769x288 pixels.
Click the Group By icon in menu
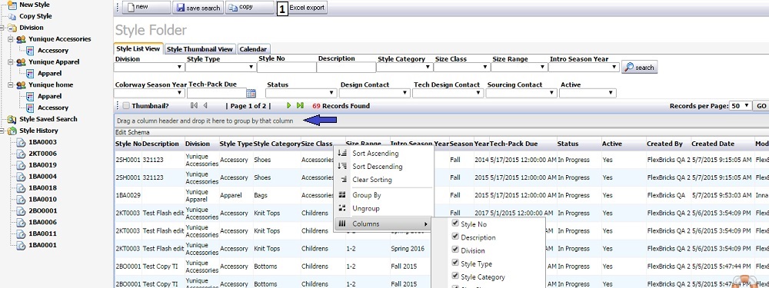pyautogui.click(x=342, y=195)
